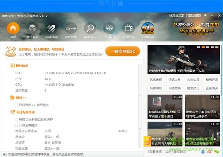Click the active orange banner indicator

click(203, 47)
